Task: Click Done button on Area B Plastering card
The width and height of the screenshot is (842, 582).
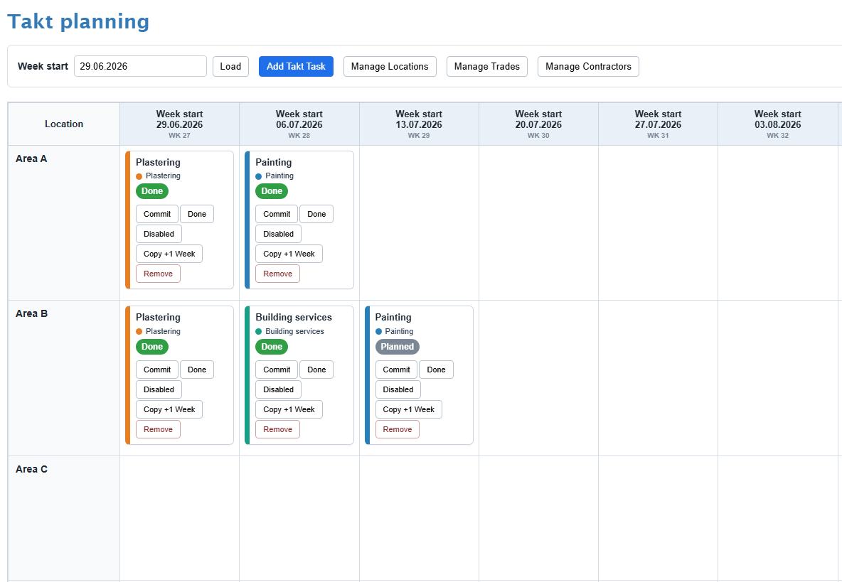Action: 196,370
